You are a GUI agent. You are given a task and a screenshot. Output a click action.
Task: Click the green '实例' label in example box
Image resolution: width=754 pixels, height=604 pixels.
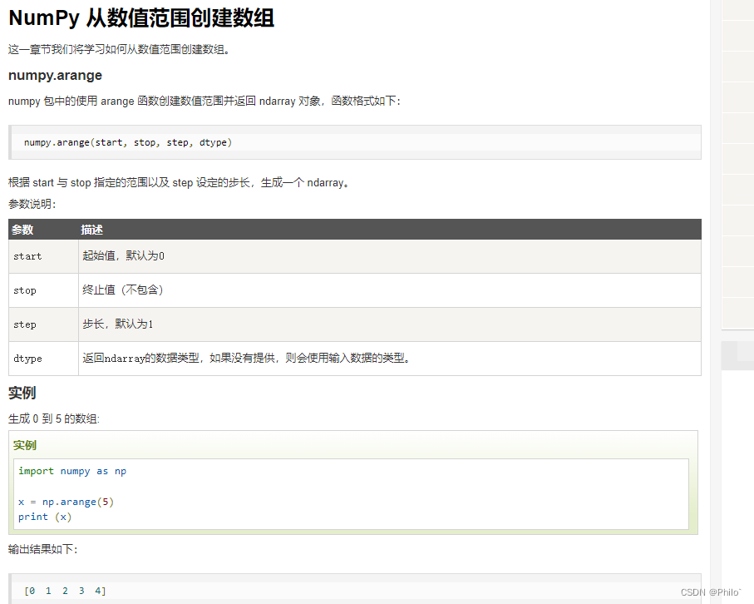tap(25, 445)
